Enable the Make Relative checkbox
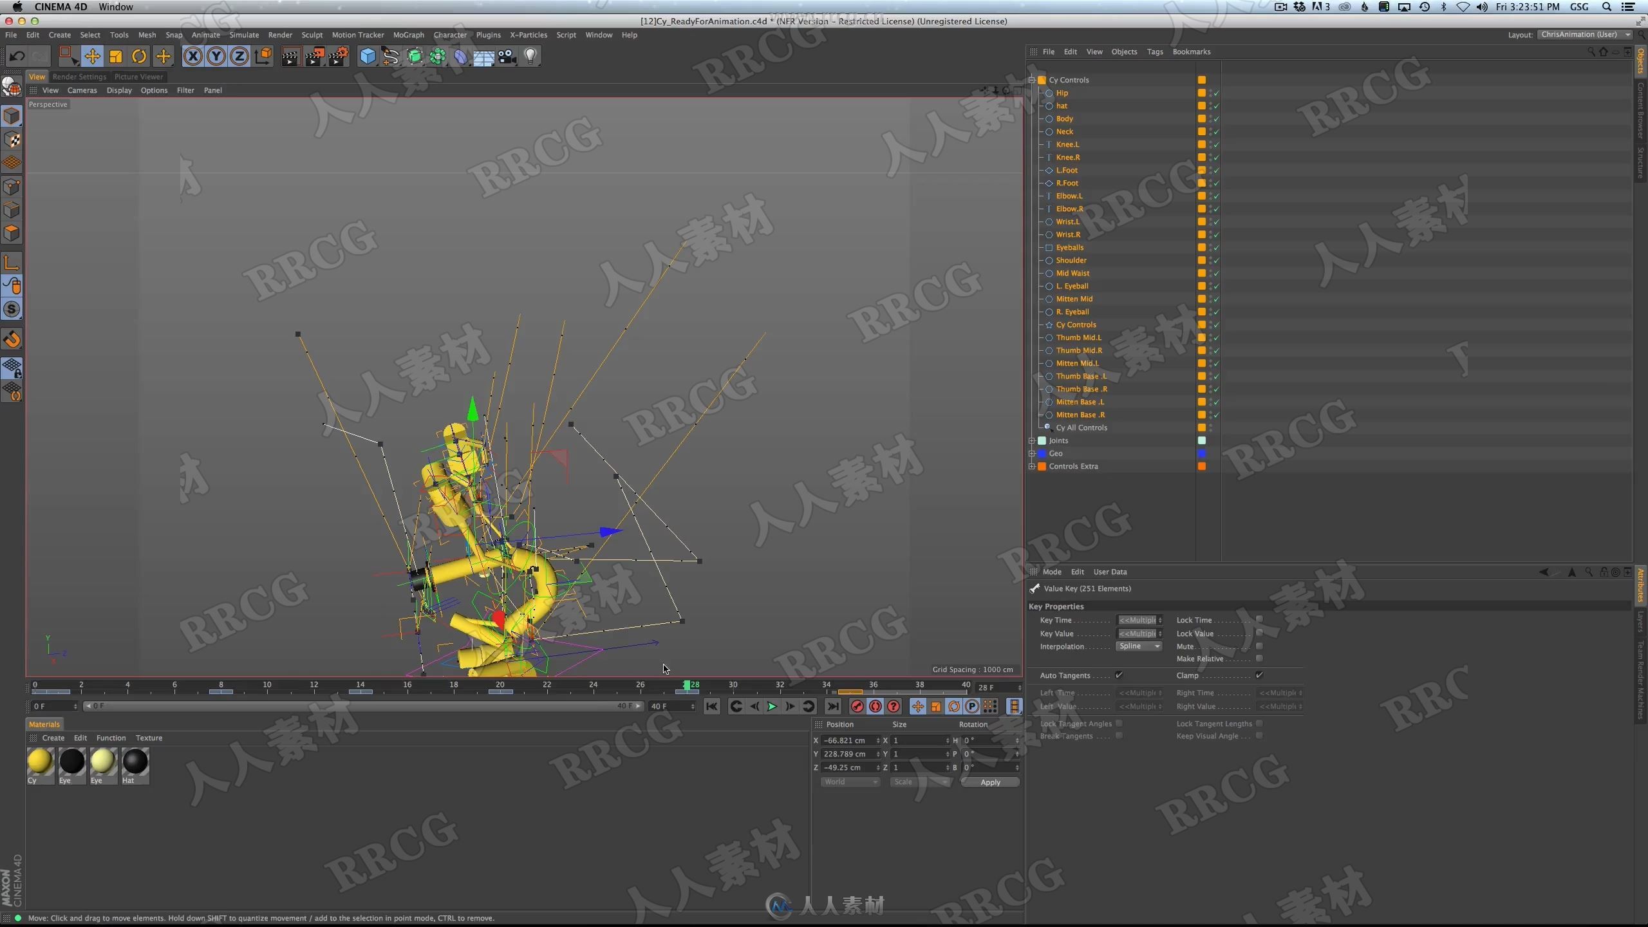 [x=1259, y=658]
